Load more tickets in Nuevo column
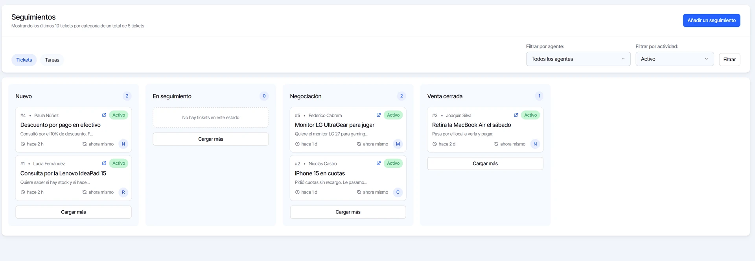 tap(74, 212)
